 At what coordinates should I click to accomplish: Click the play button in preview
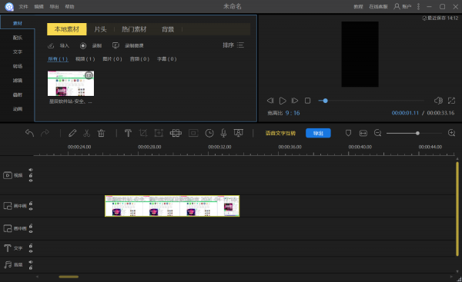(x=283, y=101)
